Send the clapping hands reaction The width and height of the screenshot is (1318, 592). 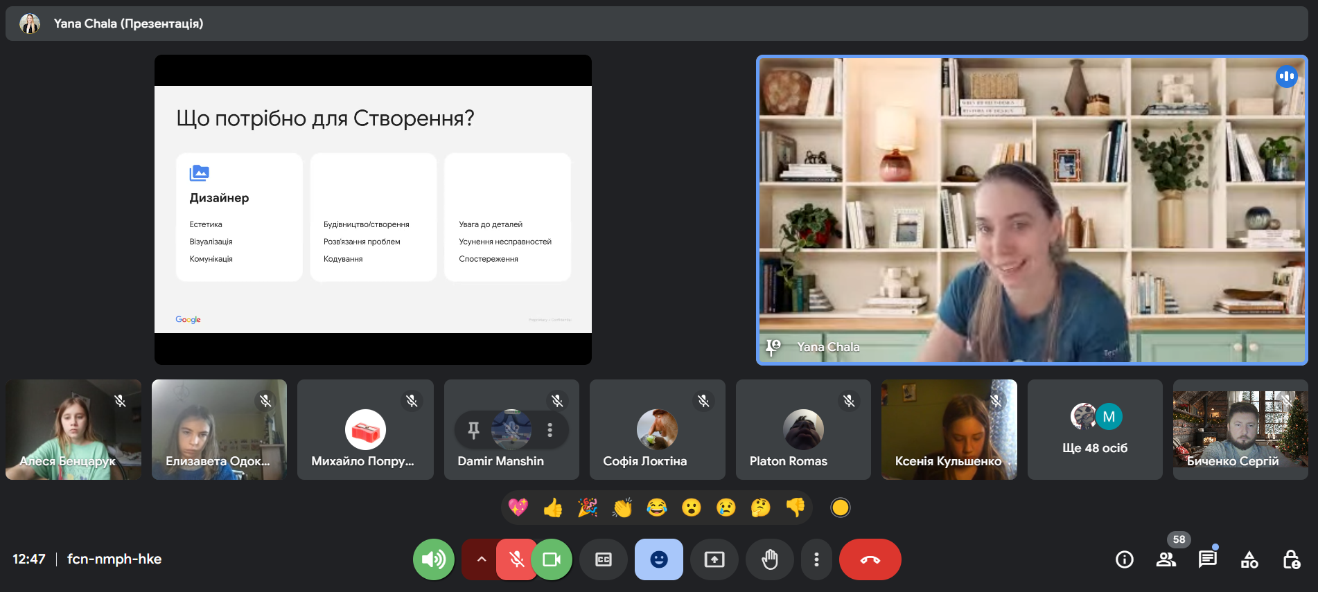coord(622,508)
